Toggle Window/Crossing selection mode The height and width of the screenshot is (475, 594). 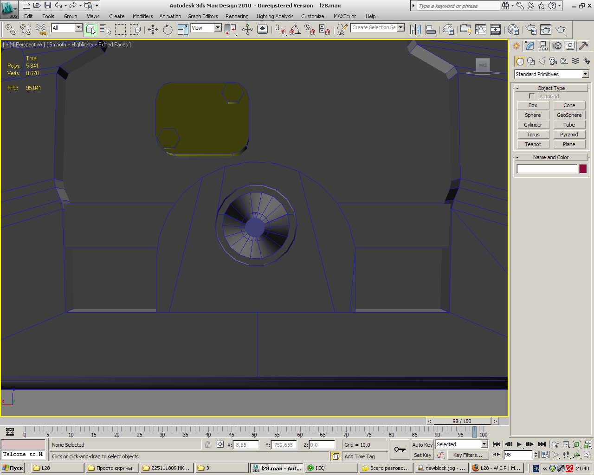135,30
